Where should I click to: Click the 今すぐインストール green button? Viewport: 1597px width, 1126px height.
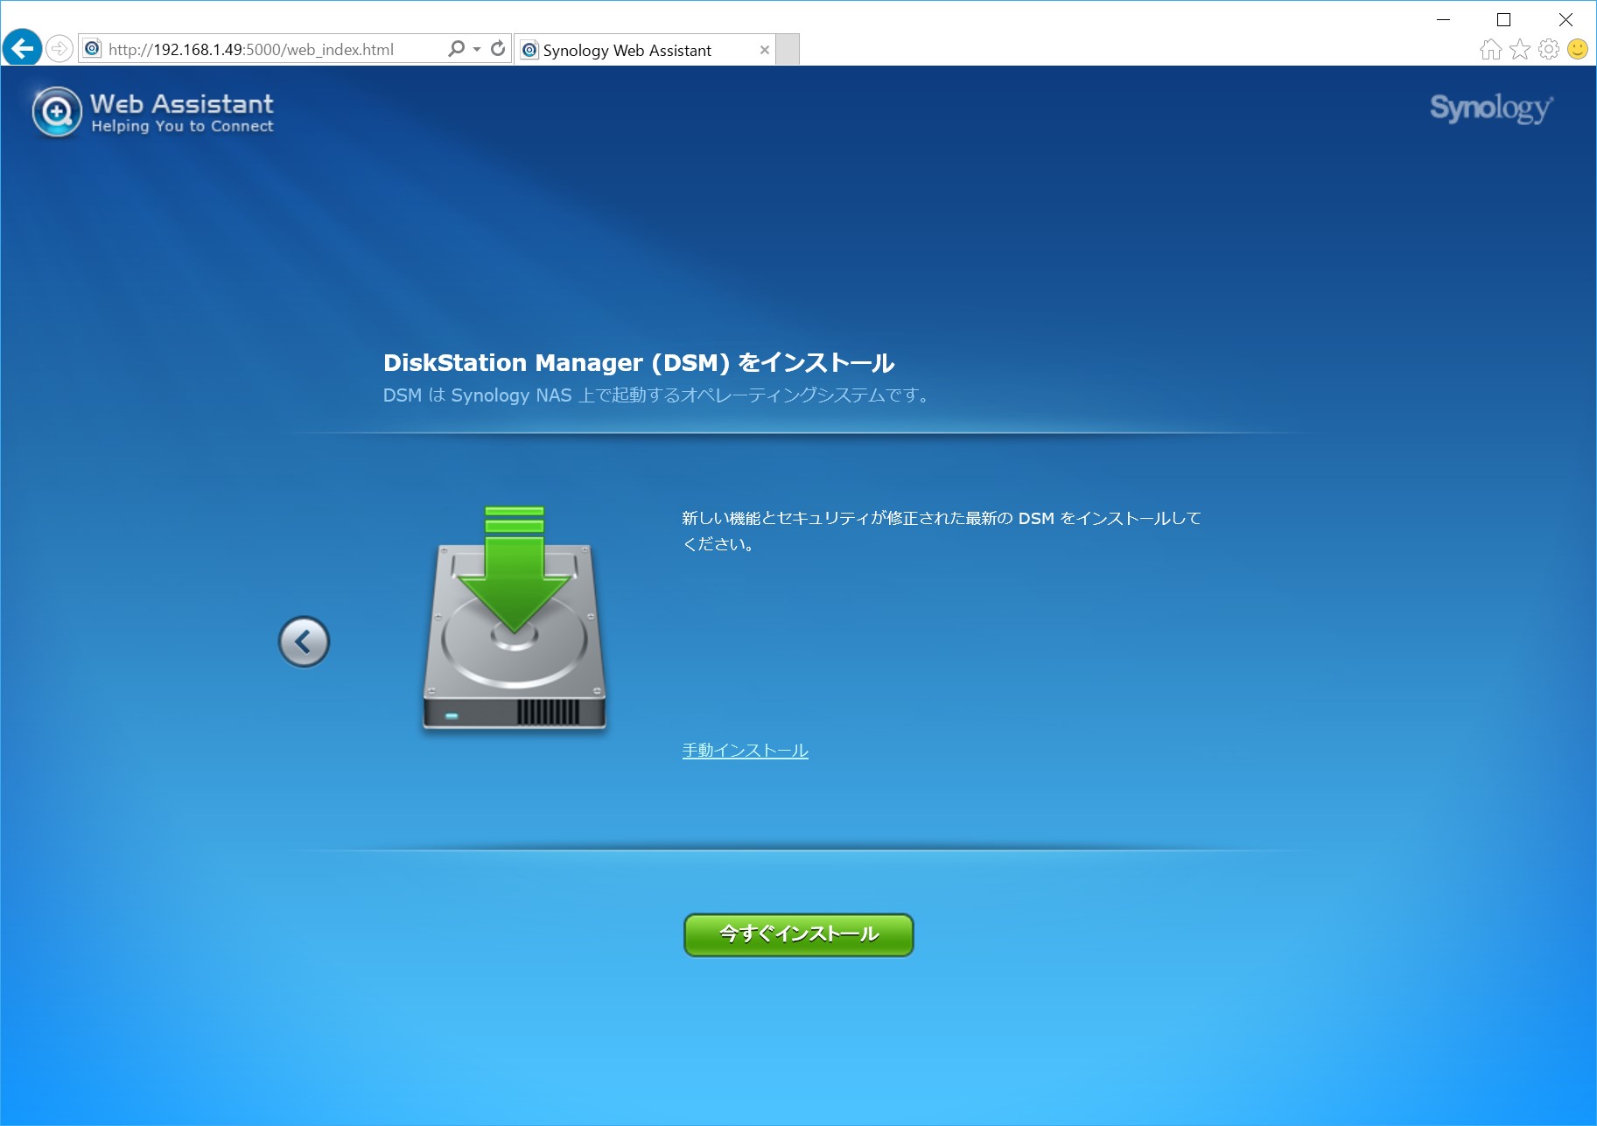pyautogui.click(x=797, y=934)
